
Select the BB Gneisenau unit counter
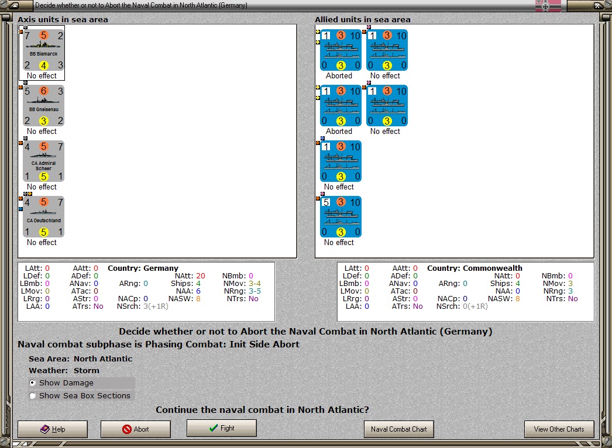[43, 106]
